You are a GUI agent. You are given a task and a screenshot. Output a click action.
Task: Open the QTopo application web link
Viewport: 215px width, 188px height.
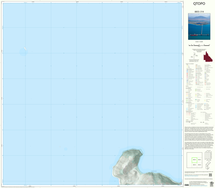[x=191, y=176]
